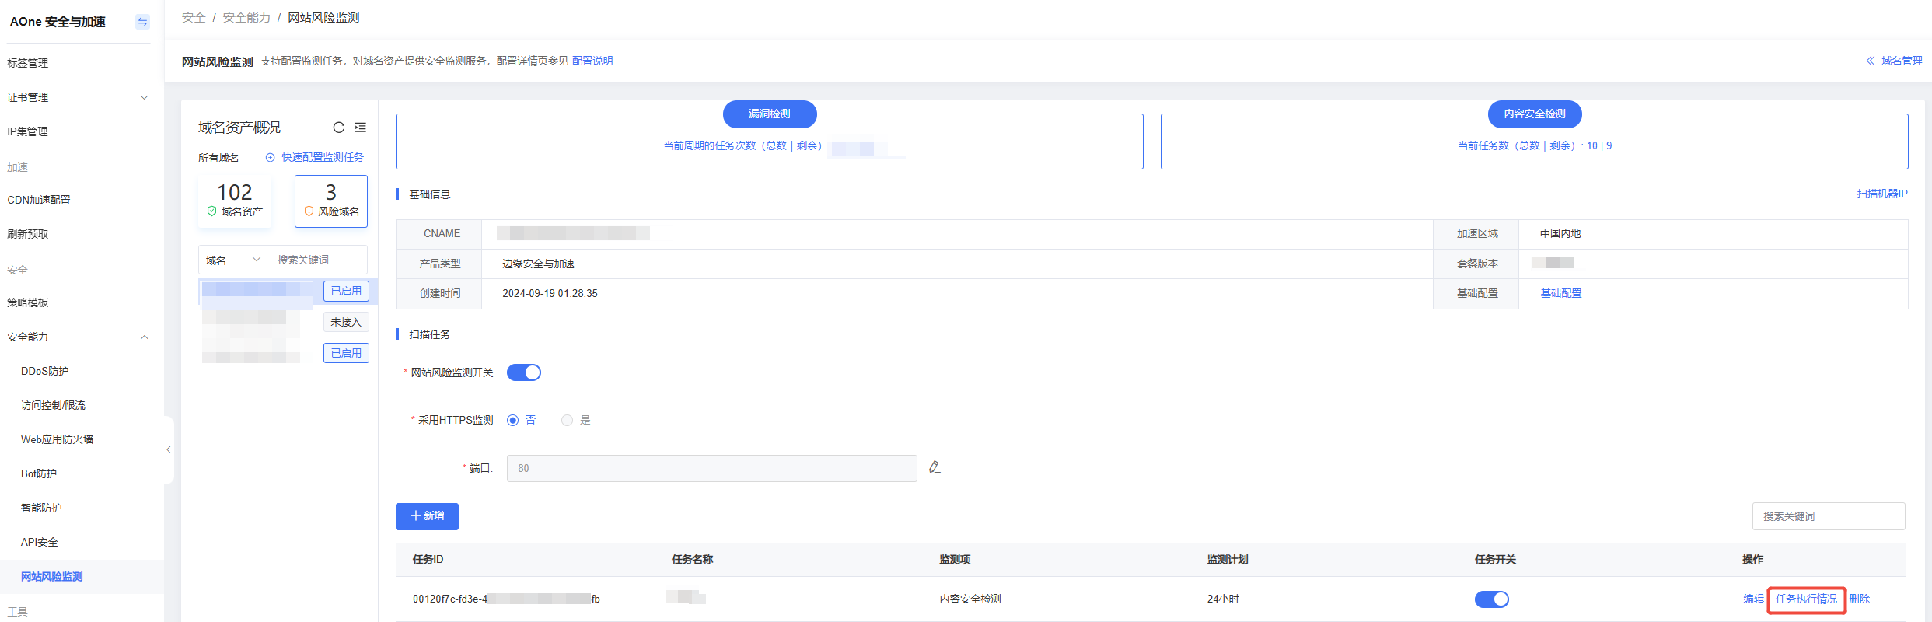The image size is (1932, 622).
Task: Refresh the domain asset overview
Action: point(339,128)
